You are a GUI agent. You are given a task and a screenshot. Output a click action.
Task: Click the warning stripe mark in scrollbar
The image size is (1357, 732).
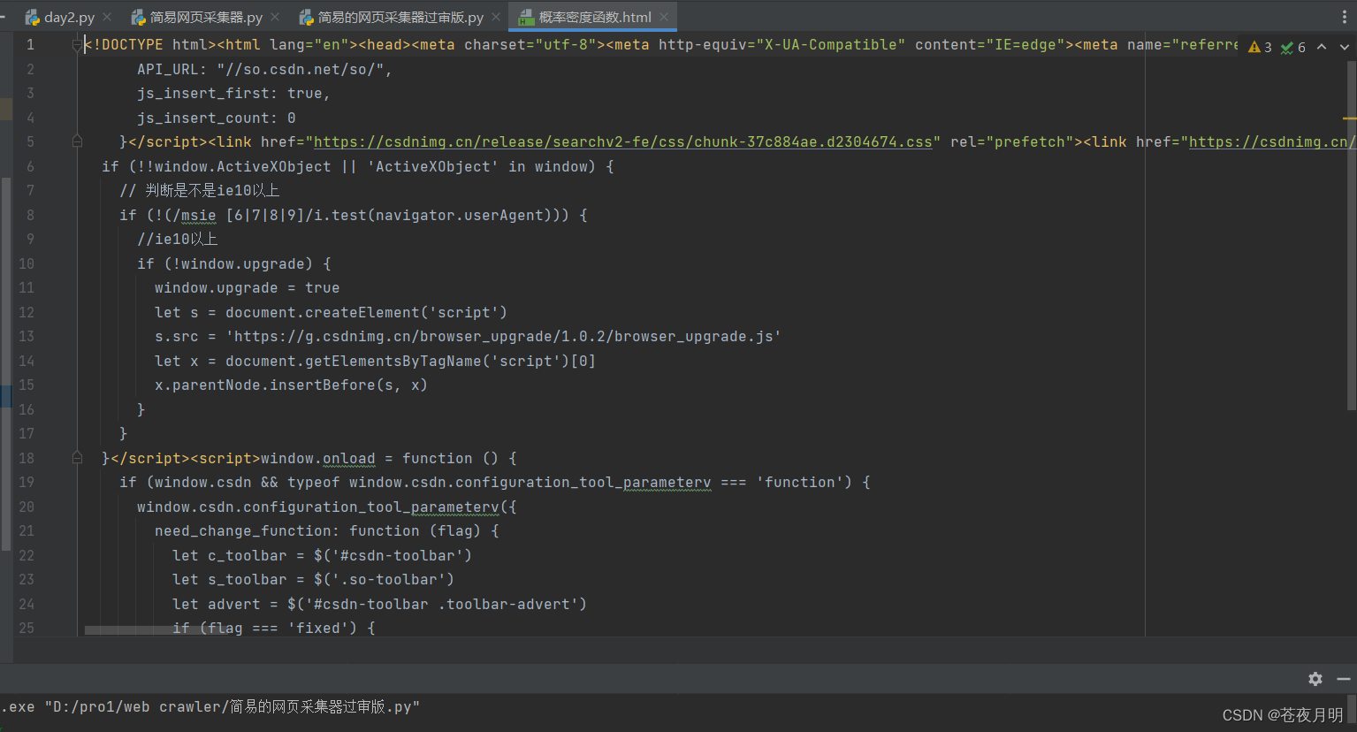tap(1350, 118)
